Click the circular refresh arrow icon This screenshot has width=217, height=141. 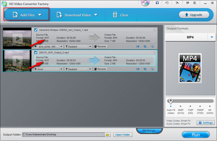coord(167,3)
